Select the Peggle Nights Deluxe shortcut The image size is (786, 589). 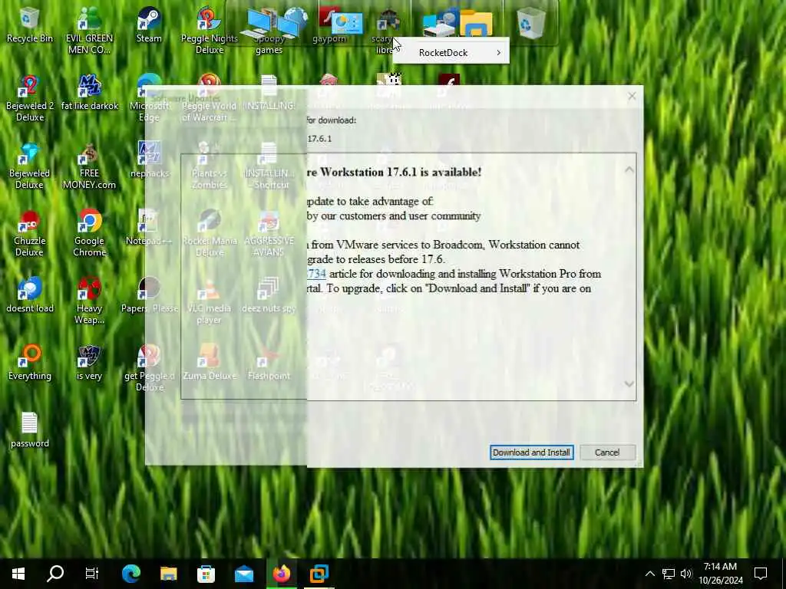pyautogui.click(x=209, y=30)
